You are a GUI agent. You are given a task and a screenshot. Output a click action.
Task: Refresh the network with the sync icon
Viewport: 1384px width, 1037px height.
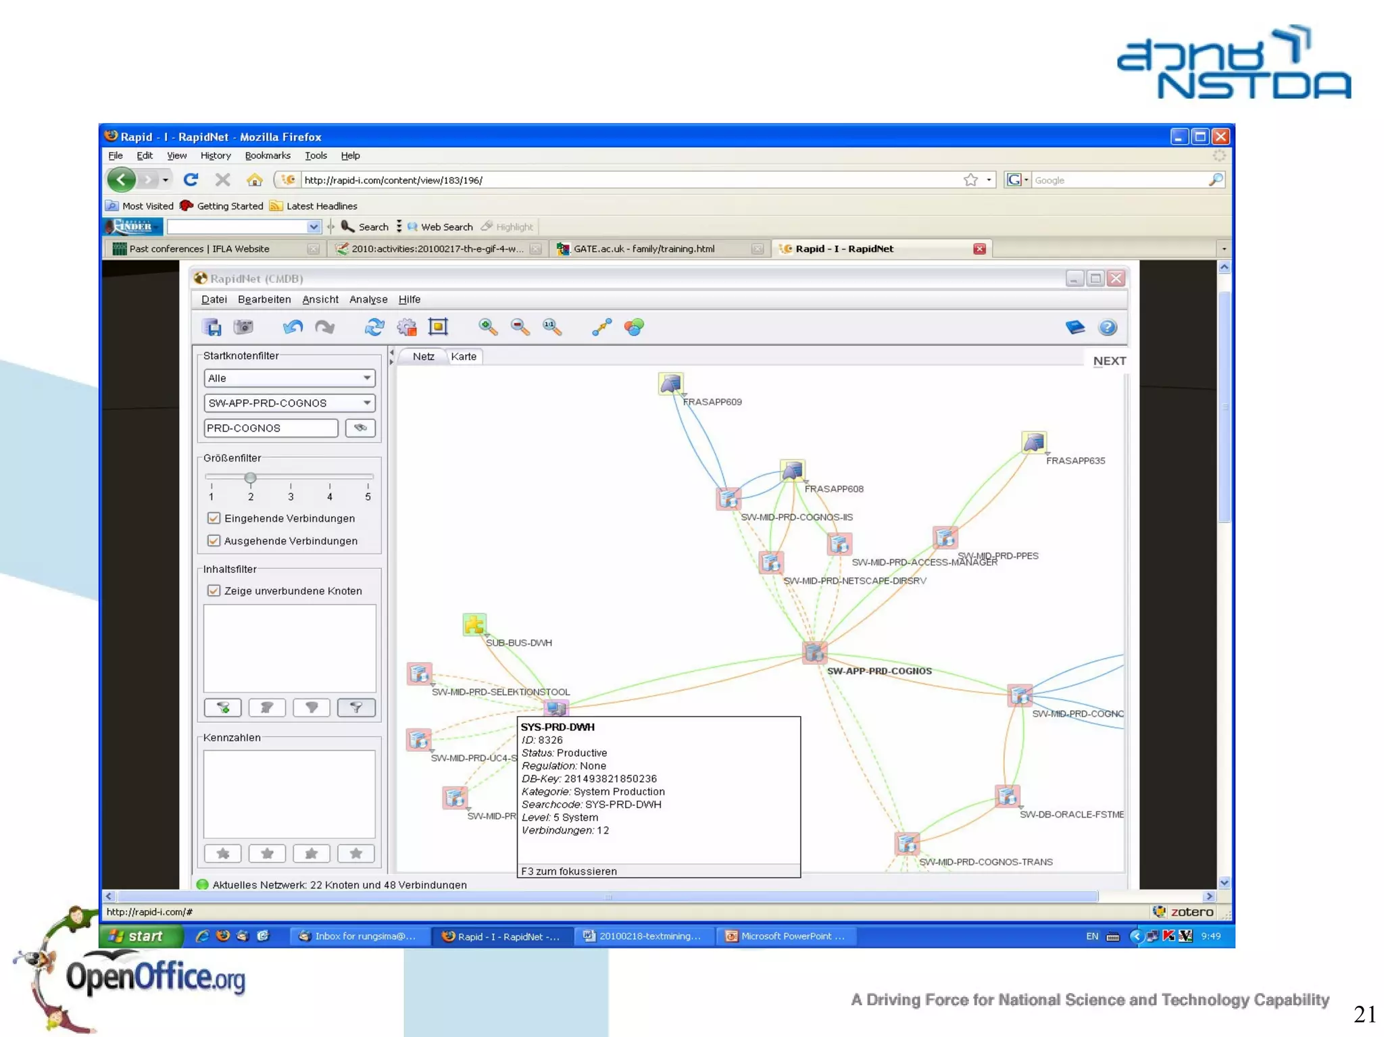coord(374,328)
